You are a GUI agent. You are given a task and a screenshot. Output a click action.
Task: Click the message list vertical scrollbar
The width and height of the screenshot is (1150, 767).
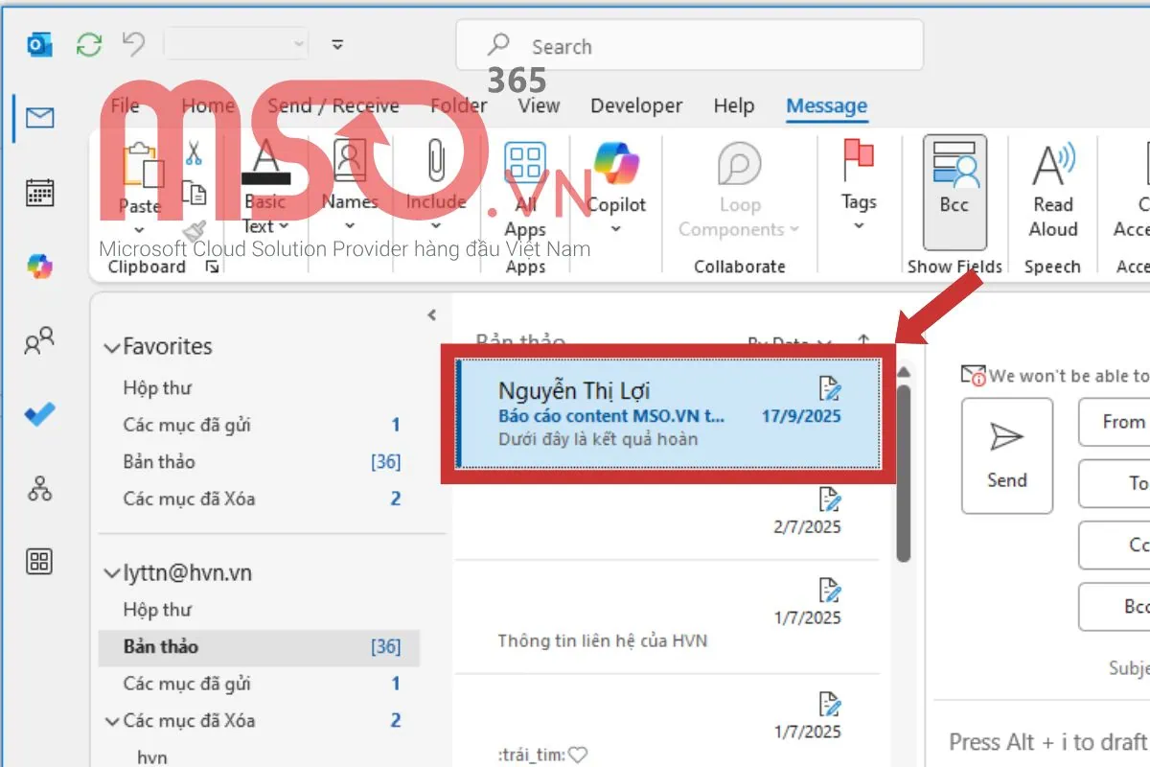[903, 470]
